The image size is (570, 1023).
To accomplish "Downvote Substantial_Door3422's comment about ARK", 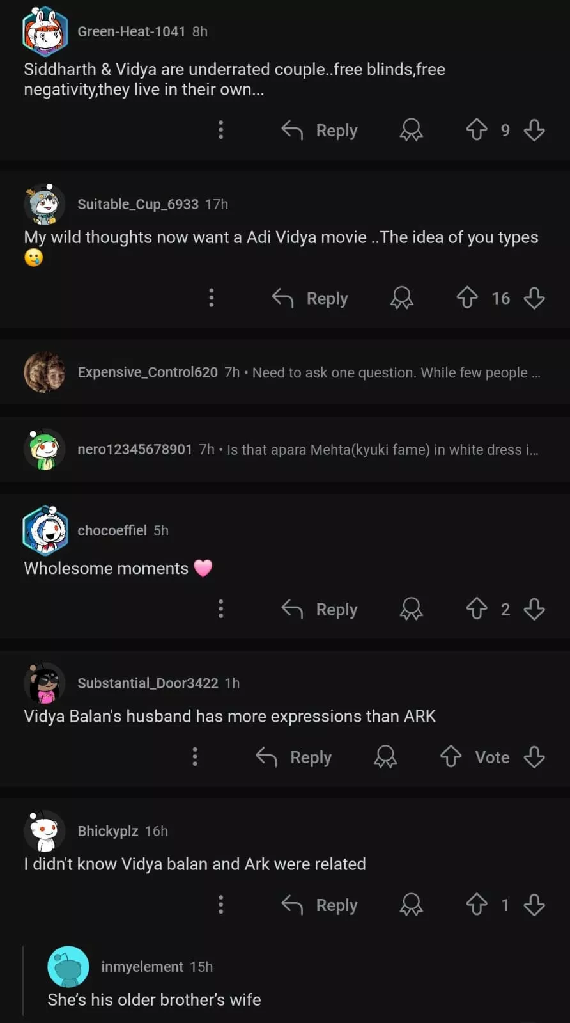I will pos(534,757).
